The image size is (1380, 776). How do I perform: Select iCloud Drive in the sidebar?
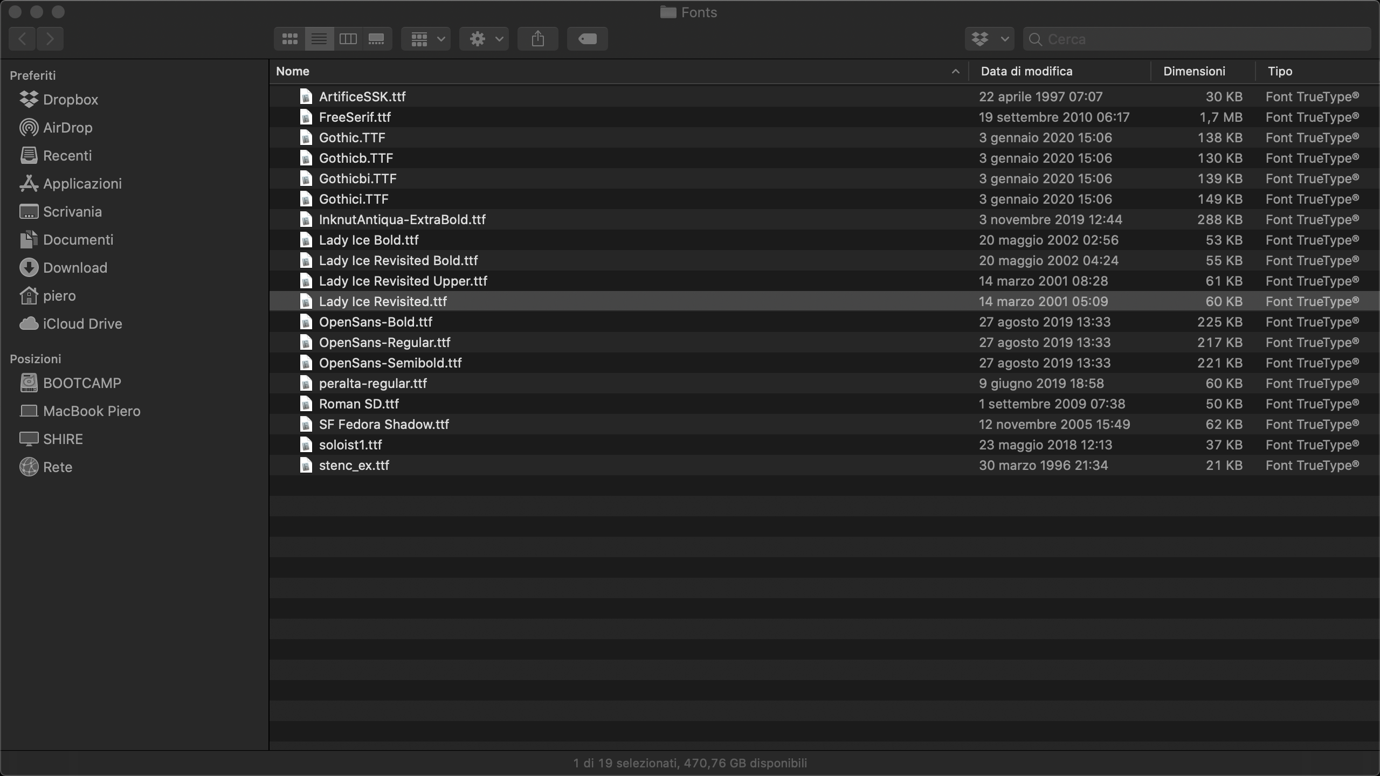point(82,324)
